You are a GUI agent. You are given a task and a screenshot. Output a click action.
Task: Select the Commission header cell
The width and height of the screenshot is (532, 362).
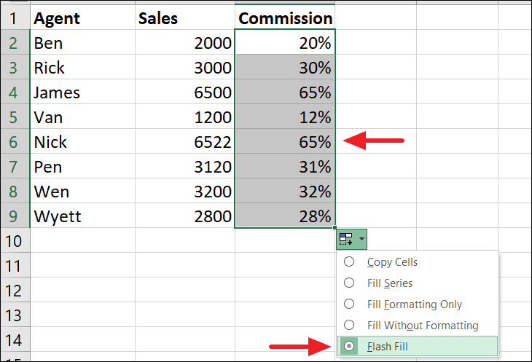tap(285, 17)
